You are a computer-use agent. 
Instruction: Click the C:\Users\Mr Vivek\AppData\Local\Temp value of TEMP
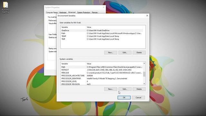tap(103, 36)
